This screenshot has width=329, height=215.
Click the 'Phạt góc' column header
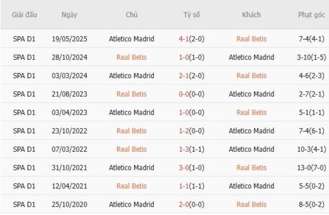[311, 15]
